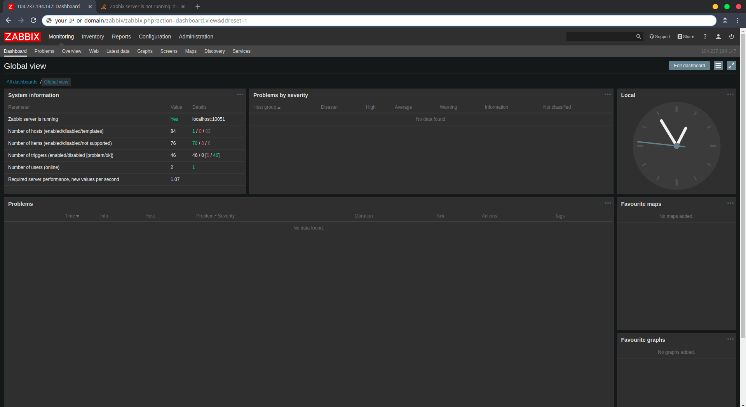Image resolution: width=746 pixels, height=407 pixels.
Task: Go to the Problems submenu
Action: click(x=44, y=51)
